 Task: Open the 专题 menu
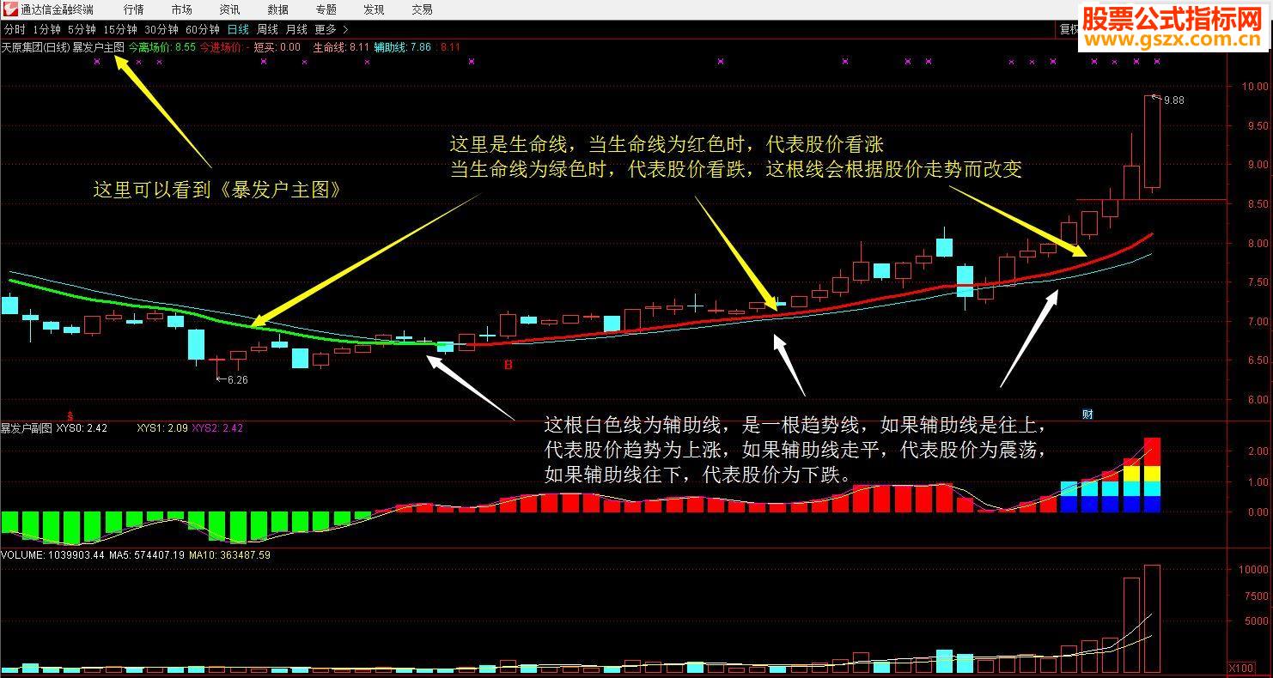pos(326,9)
